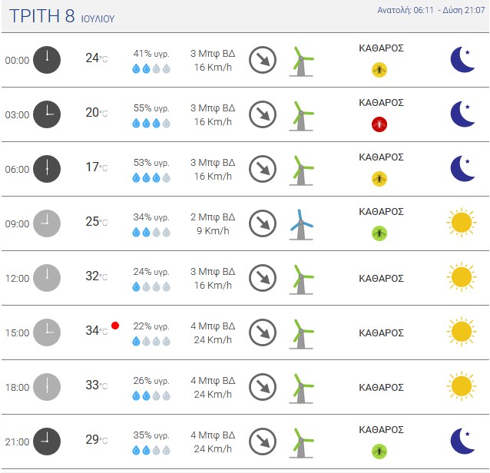Click the wind direction arrow at 03:00

tap(263, 114)
